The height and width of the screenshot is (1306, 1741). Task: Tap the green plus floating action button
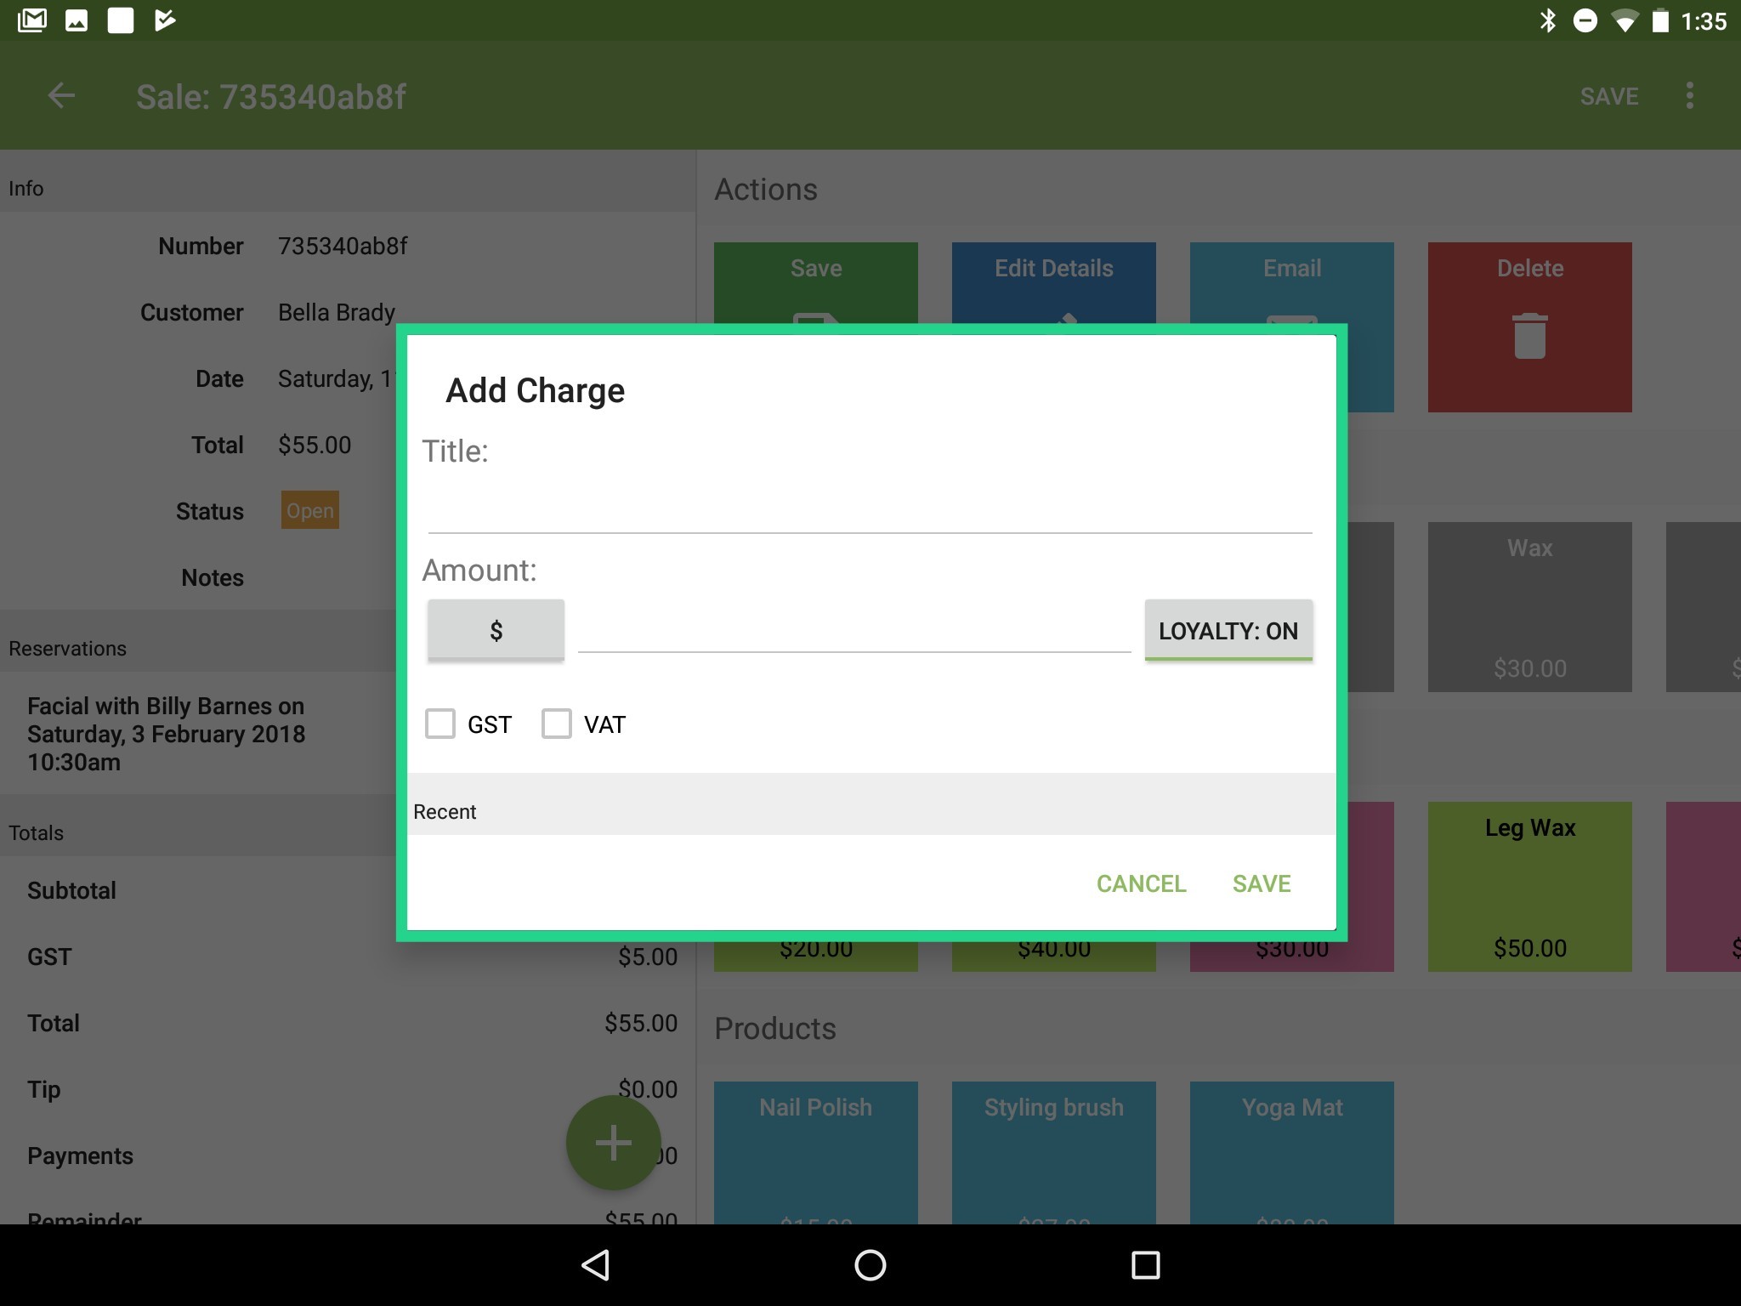tap(613, 1143)
